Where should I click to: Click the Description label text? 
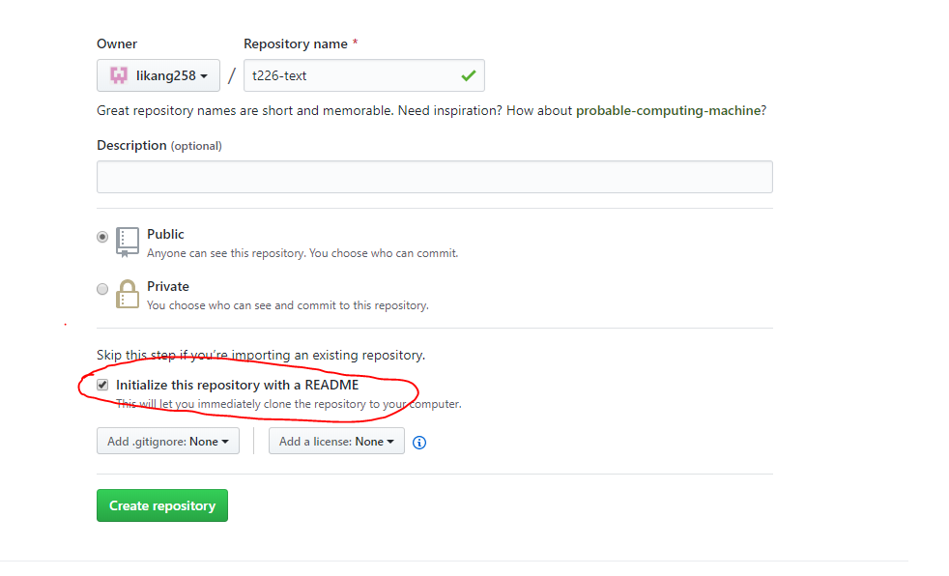coord(131,145)
